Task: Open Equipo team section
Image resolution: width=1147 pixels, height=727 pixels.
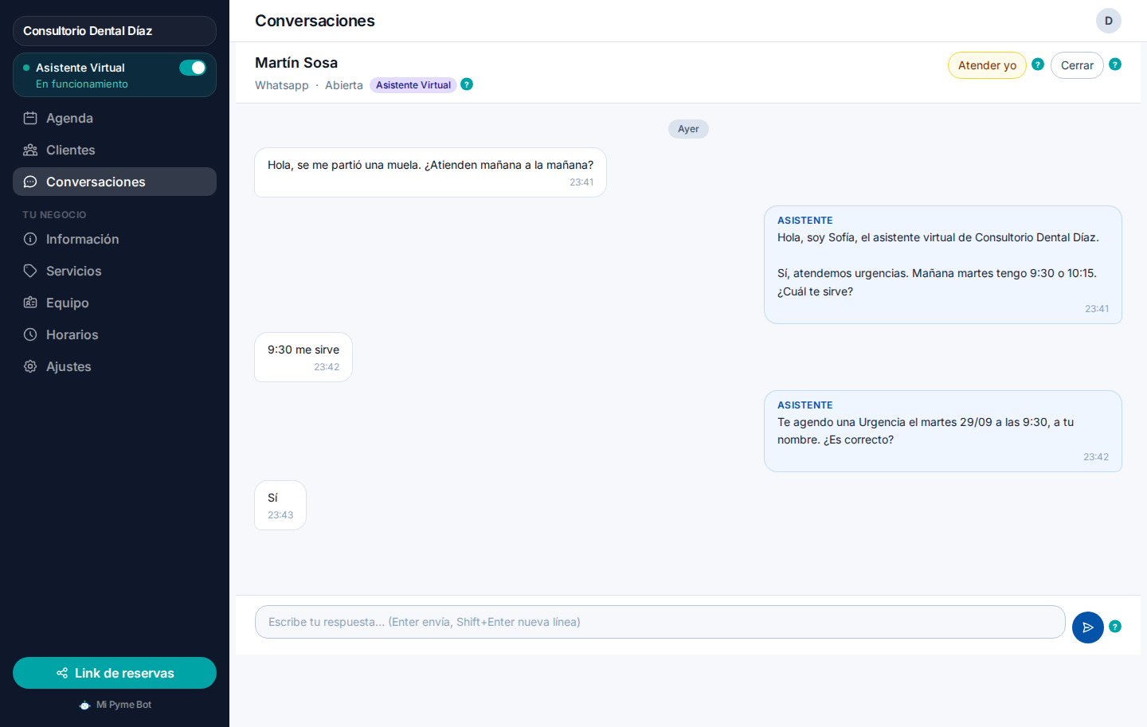Action: coord(115,303)
